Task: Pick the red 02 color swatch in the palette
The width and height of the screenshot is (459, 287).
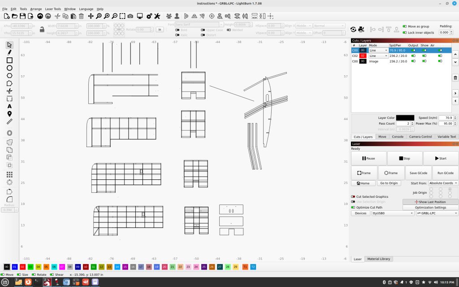Action: 22,267
